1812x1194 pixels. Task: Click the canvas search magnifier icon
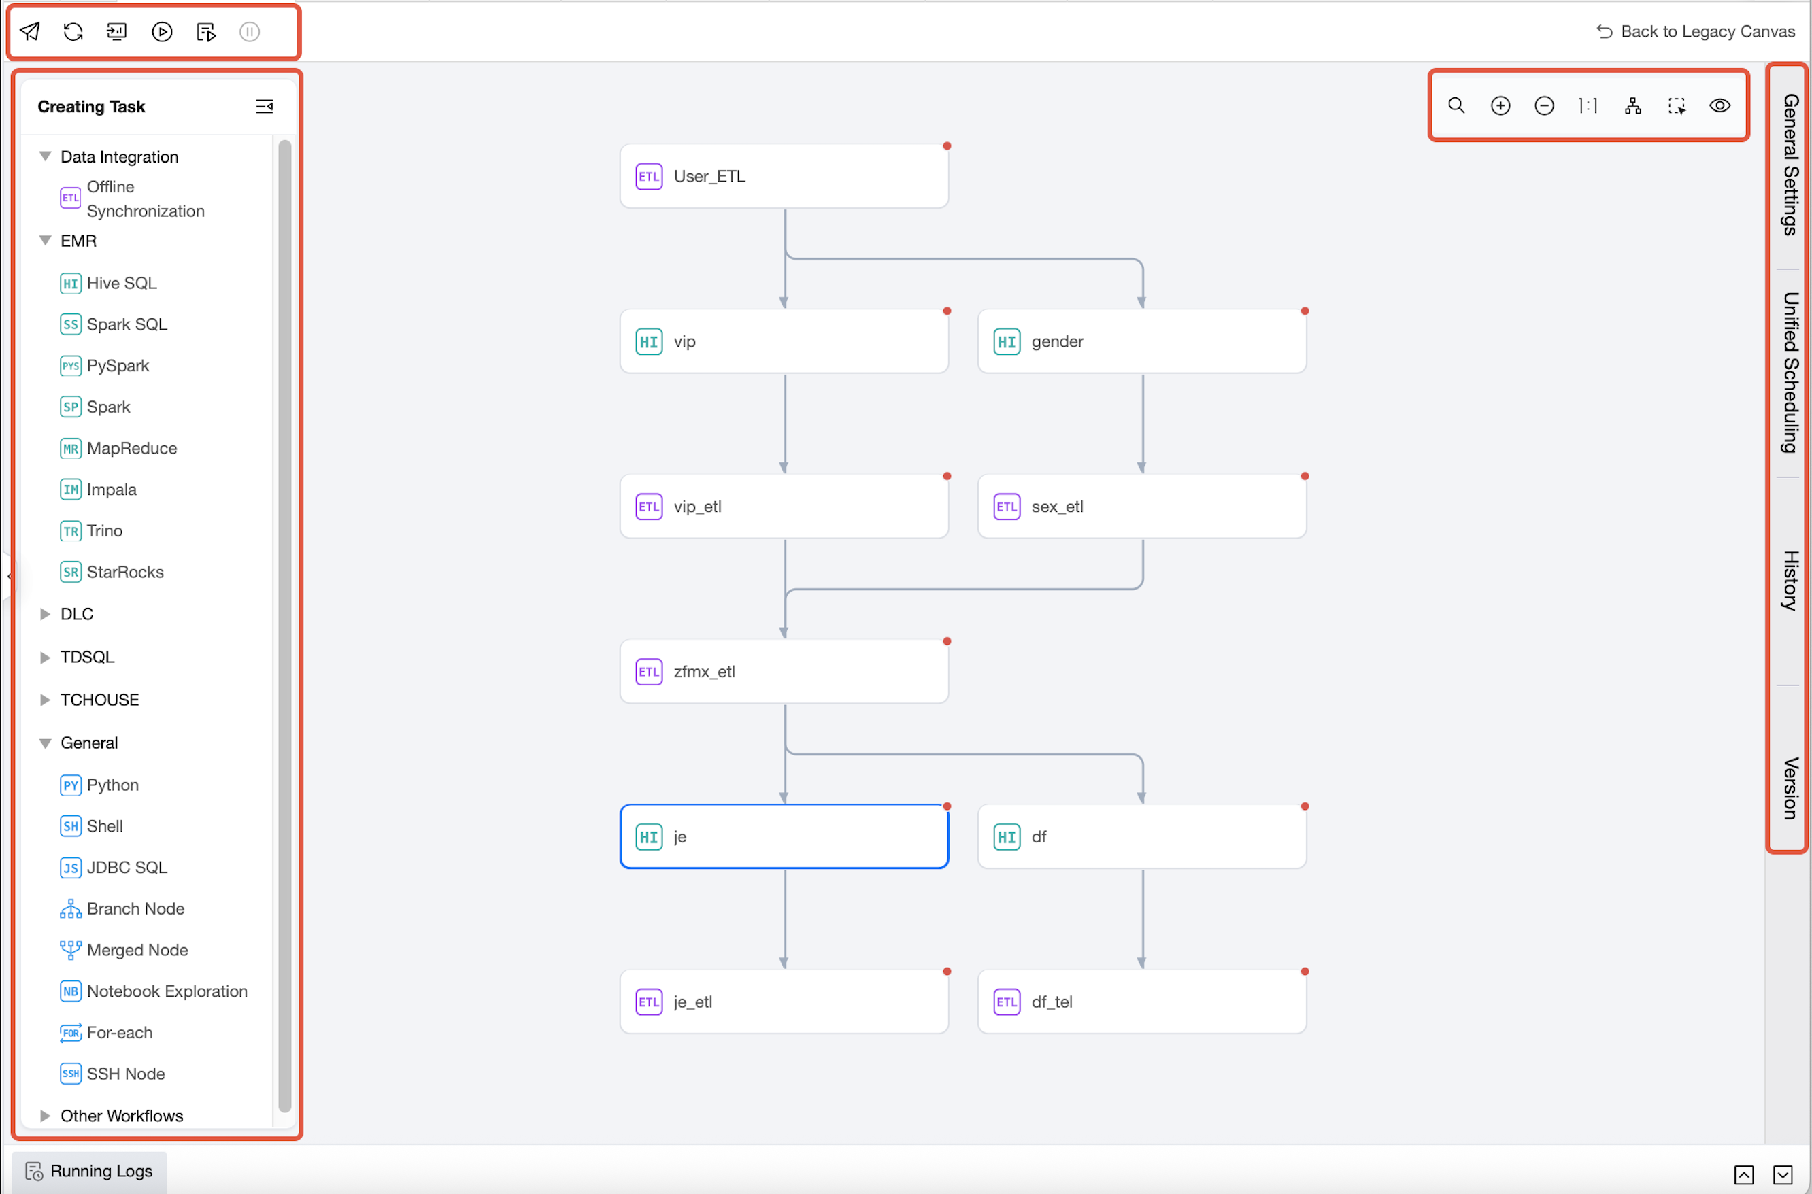tap(1456, 106)
